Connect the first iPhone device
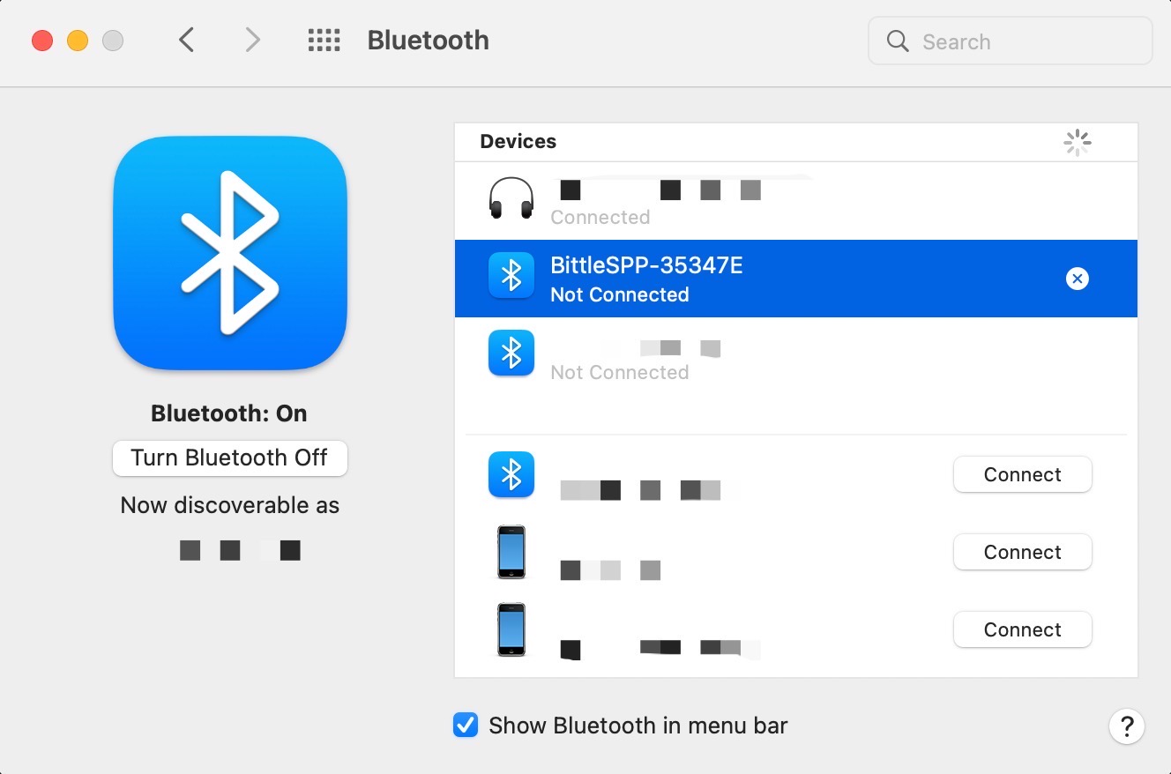Viewport: 1171px width, 774px height. tap(1022, 553)
